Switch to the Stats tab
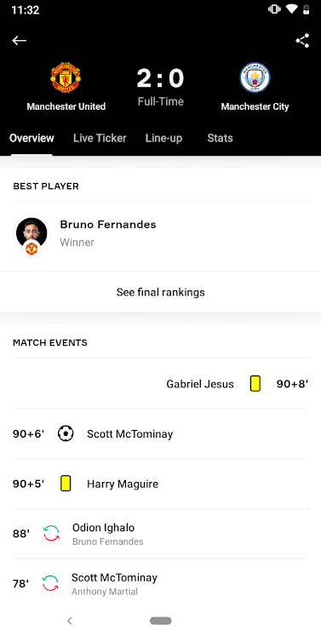 pyautogui.click(x=220, y=138)
